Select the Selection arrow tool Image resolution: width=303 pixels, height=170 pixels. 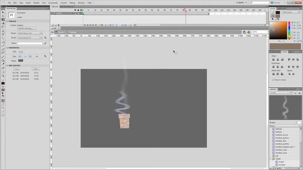click(x=3, y=12)
